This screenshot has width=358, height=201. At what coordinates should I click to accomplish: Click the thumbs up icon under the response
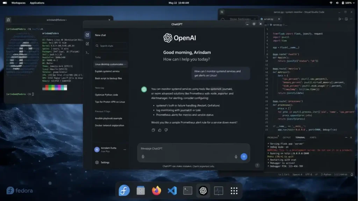point(159,130)
